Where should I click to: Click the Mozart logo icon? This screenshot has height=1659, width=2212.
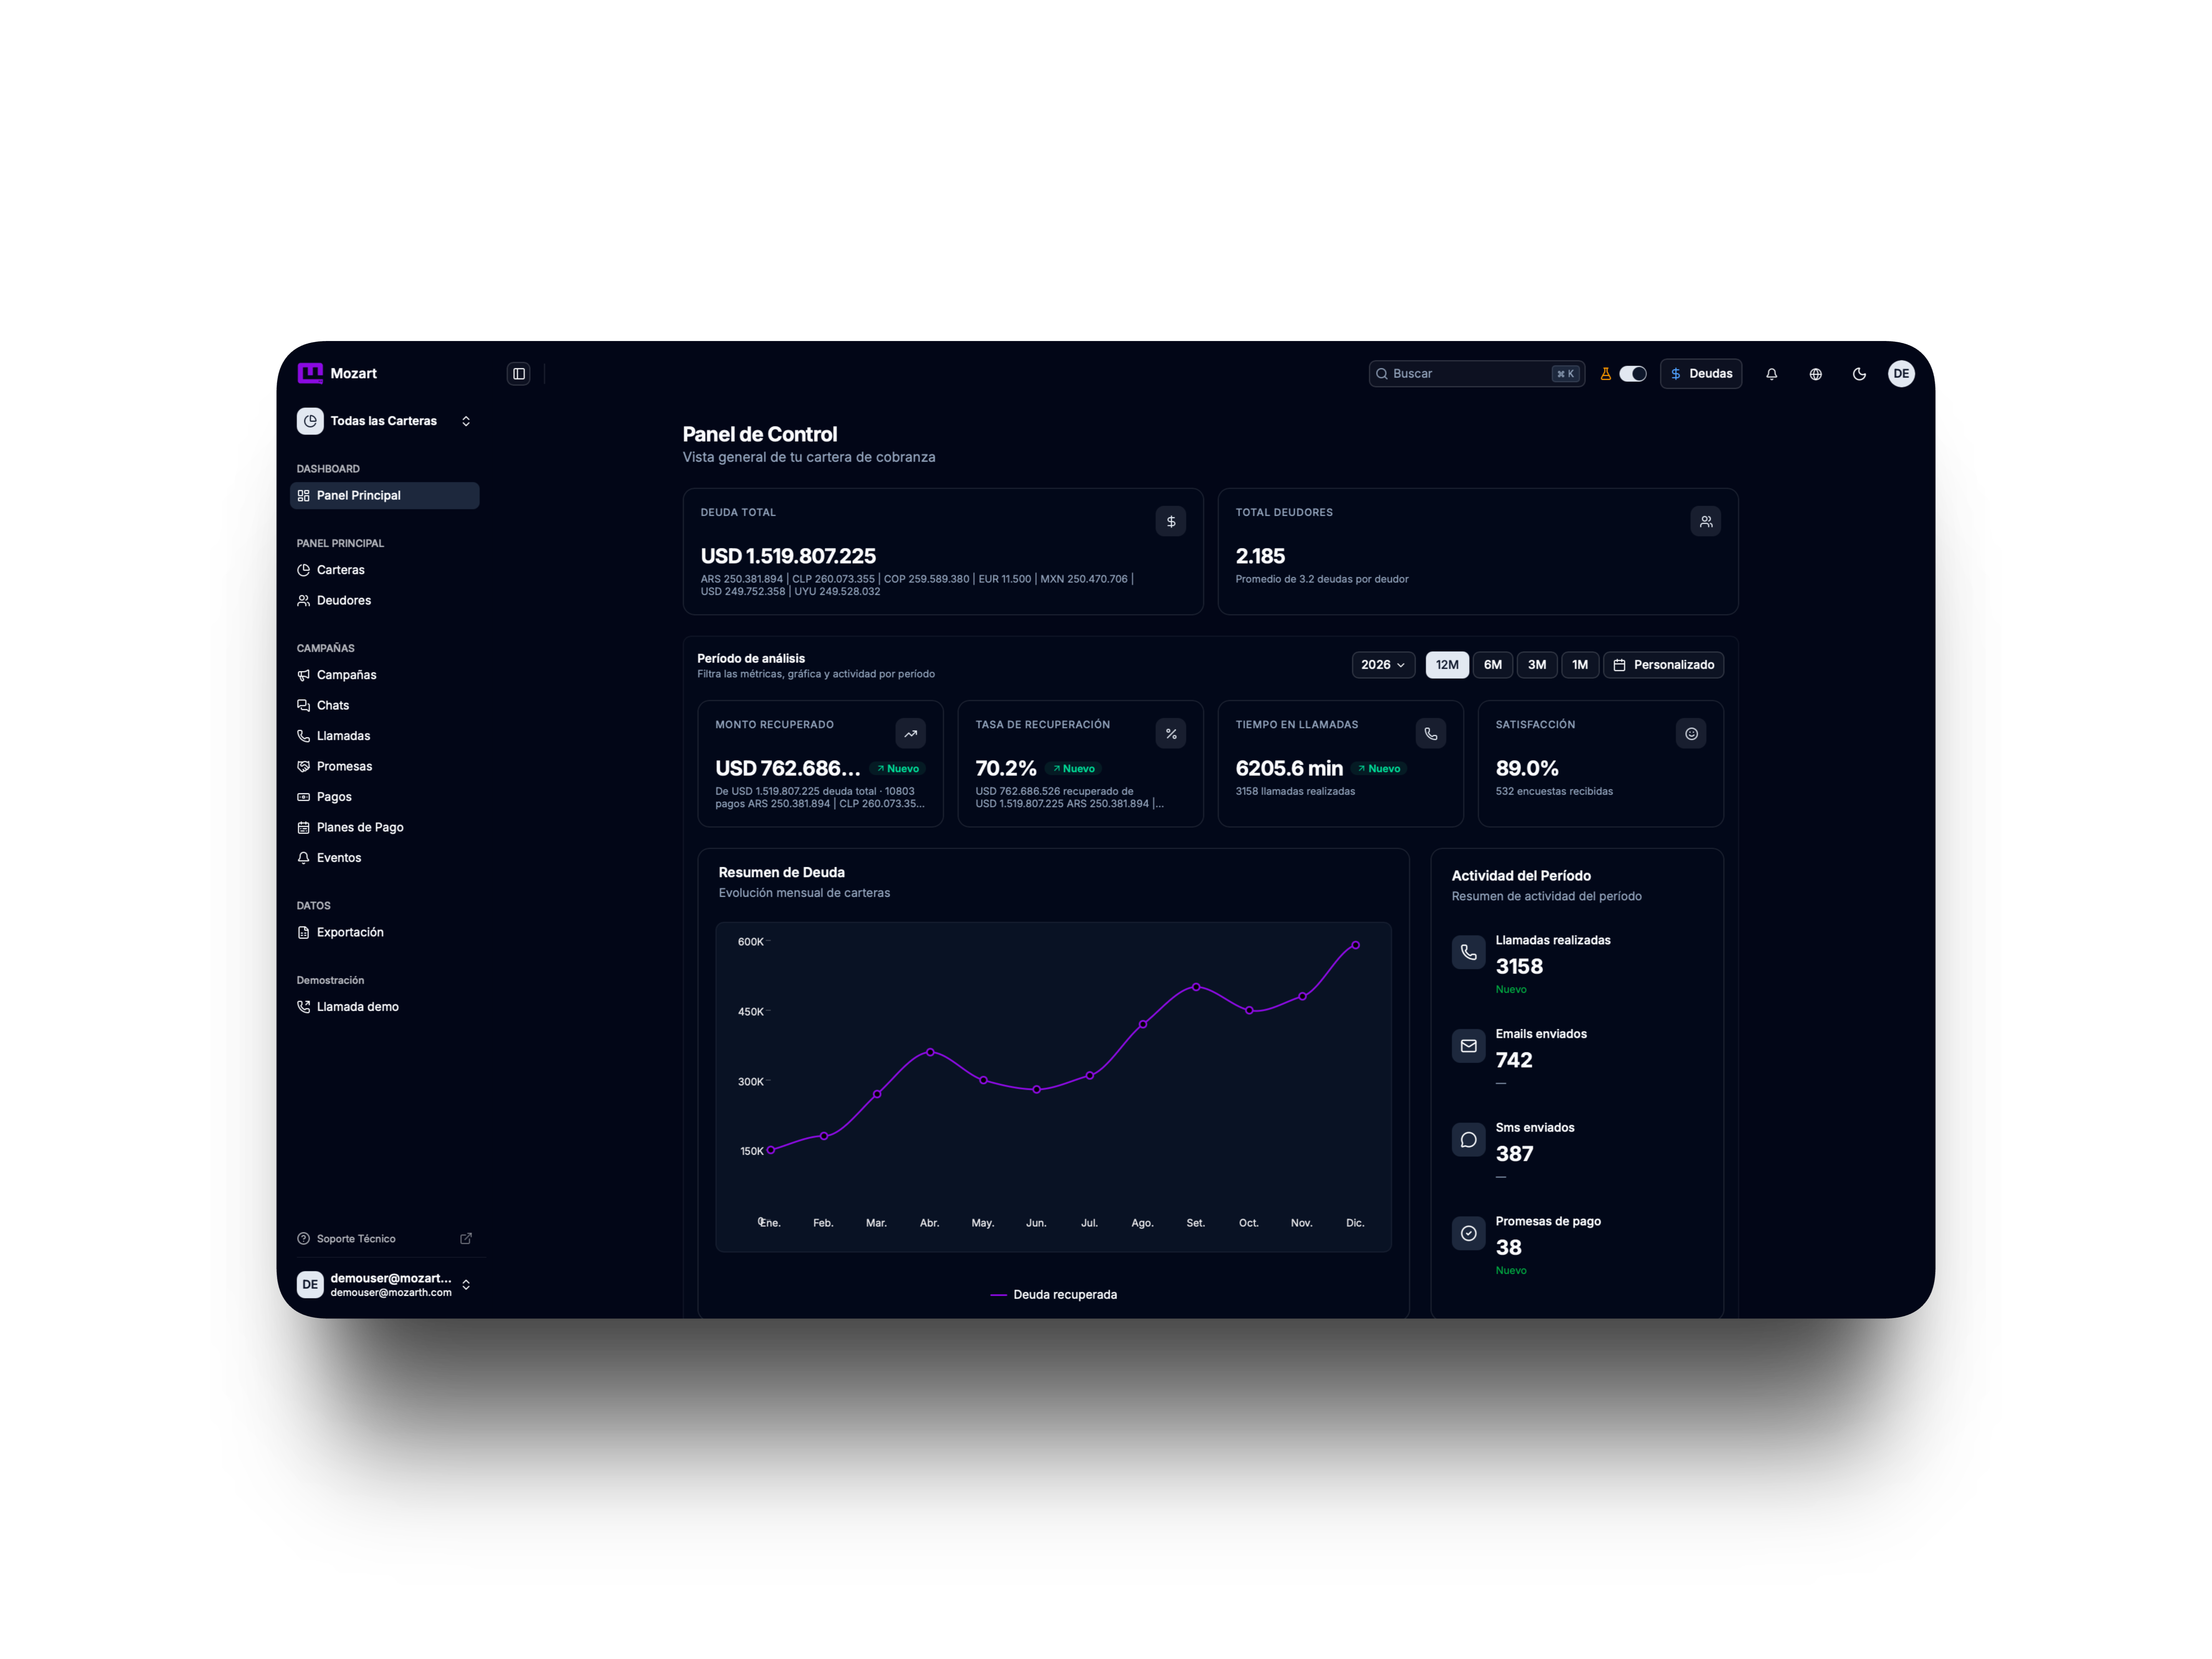pyautogui.click(x=310, y=373)
